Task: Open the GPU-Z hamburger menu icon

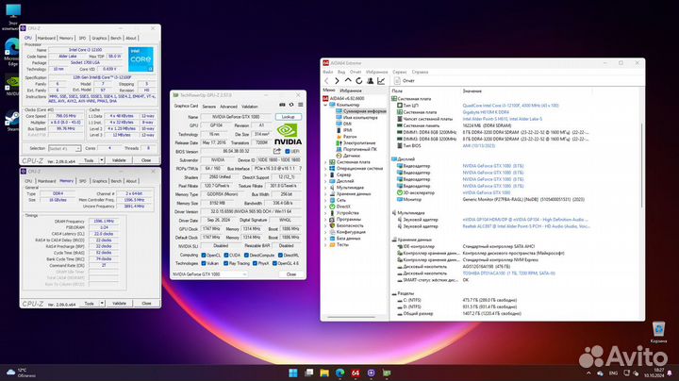Action: point(301,105)
